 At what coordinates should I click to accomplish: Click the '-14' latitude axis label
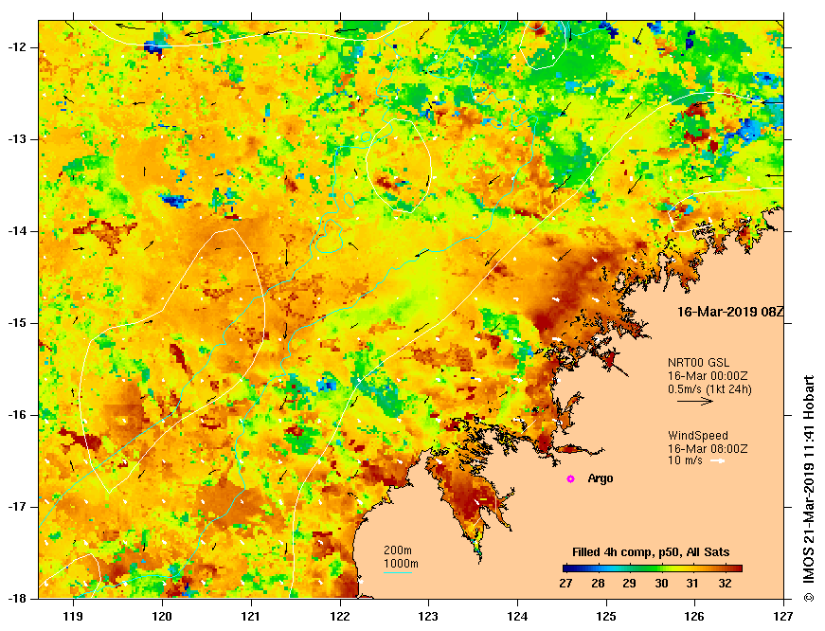(16, 231)
